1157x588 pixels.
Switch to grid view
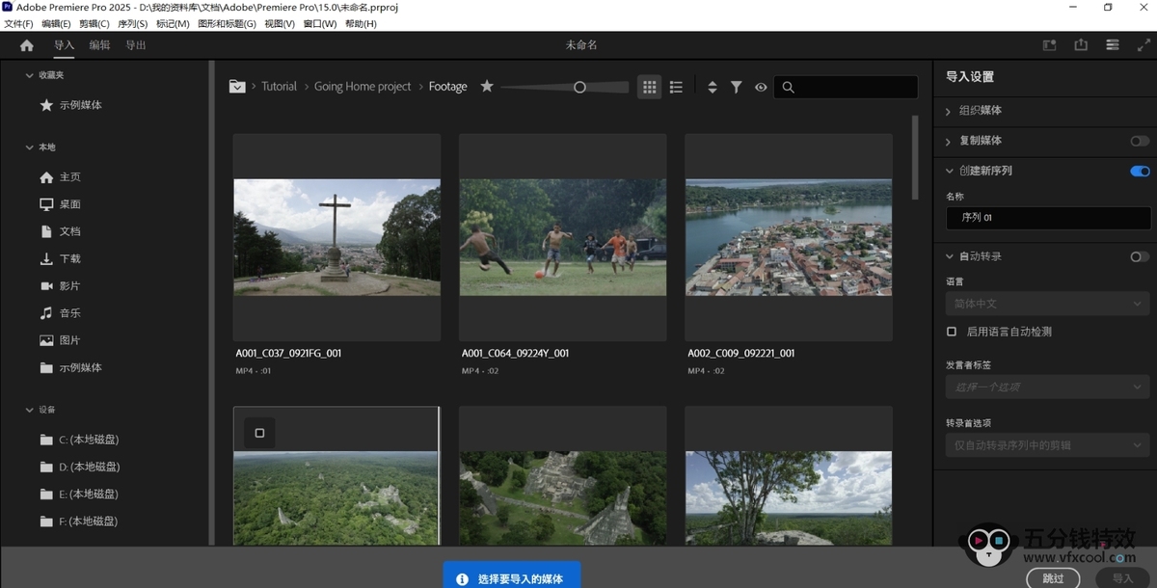[x=649, y=87]
